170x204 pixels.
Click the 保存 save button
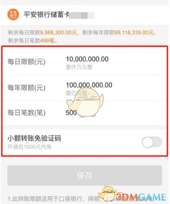point(85,175)
